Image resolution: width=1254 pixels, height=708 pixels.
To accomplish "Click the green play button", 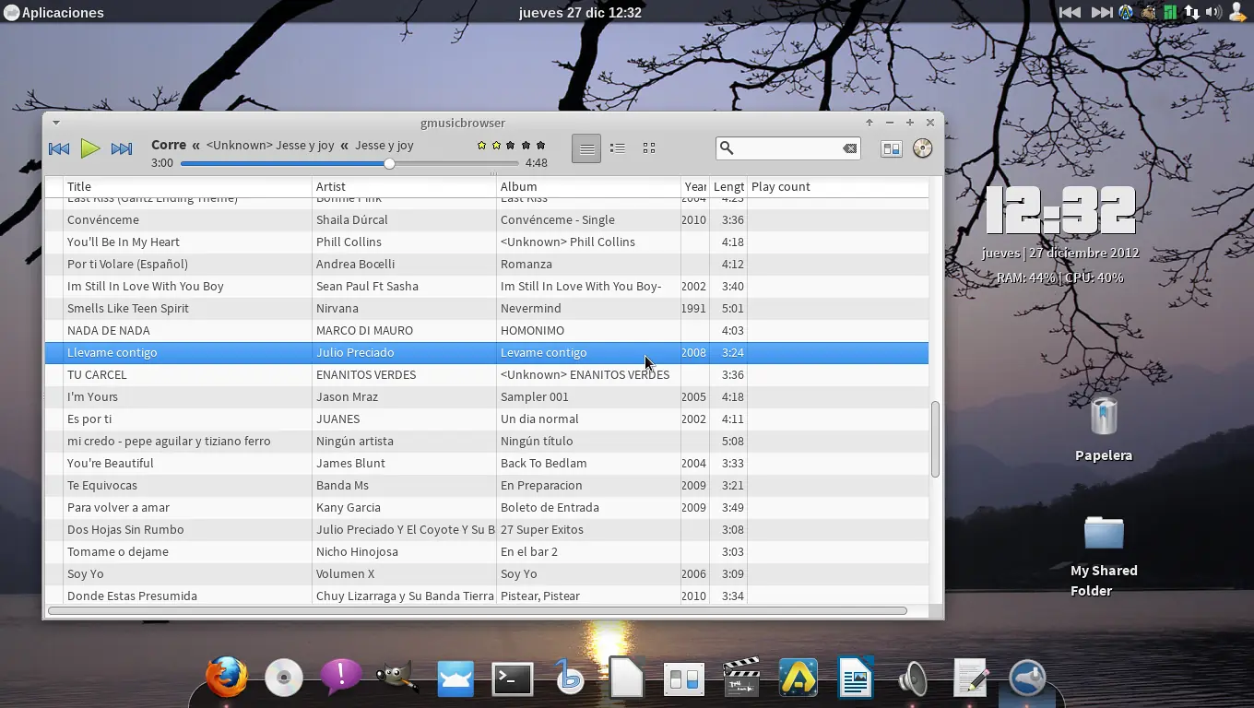I will click(x=90, y=148).
